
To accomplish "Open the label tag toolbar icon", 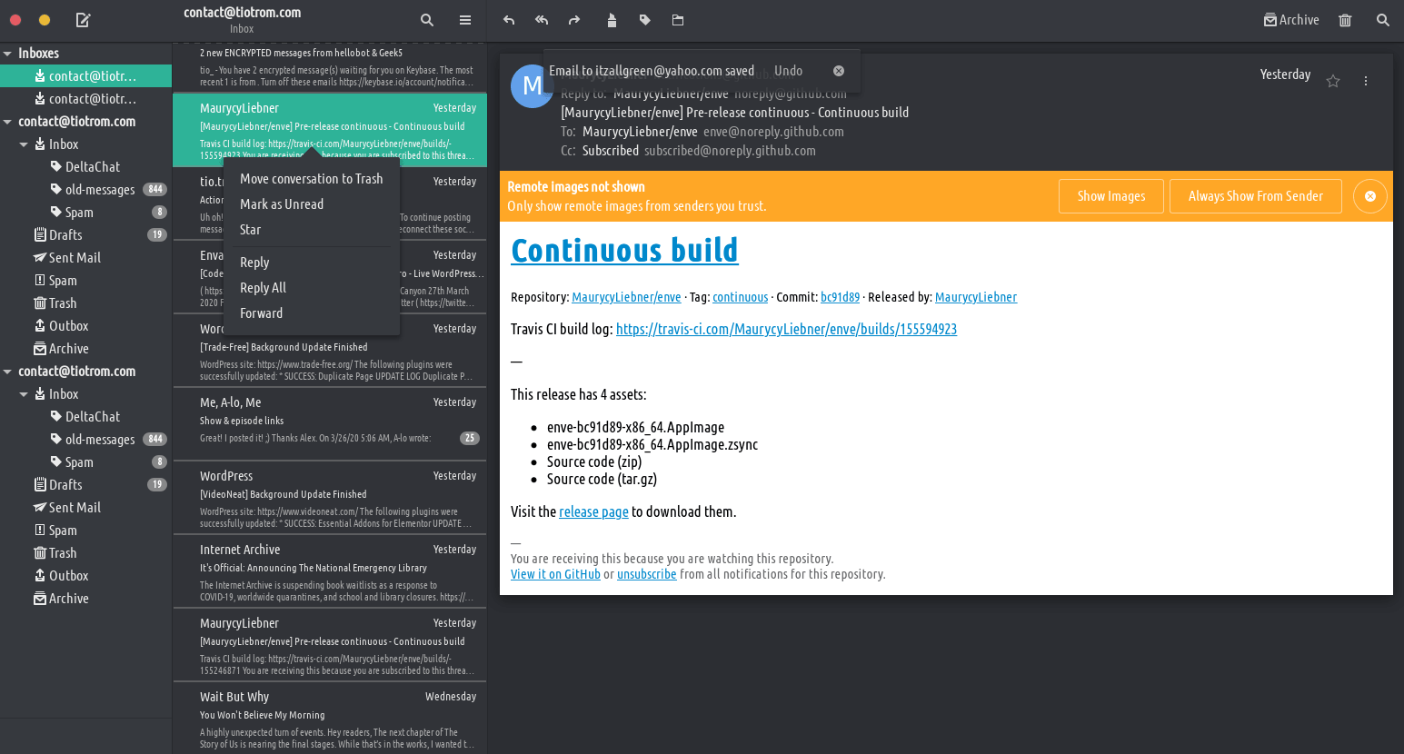I will click(x=645, y=20).
